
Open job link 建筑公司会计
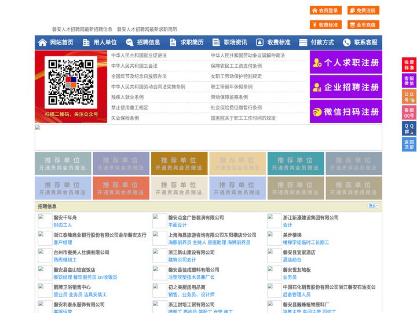[x=182, y=260]
